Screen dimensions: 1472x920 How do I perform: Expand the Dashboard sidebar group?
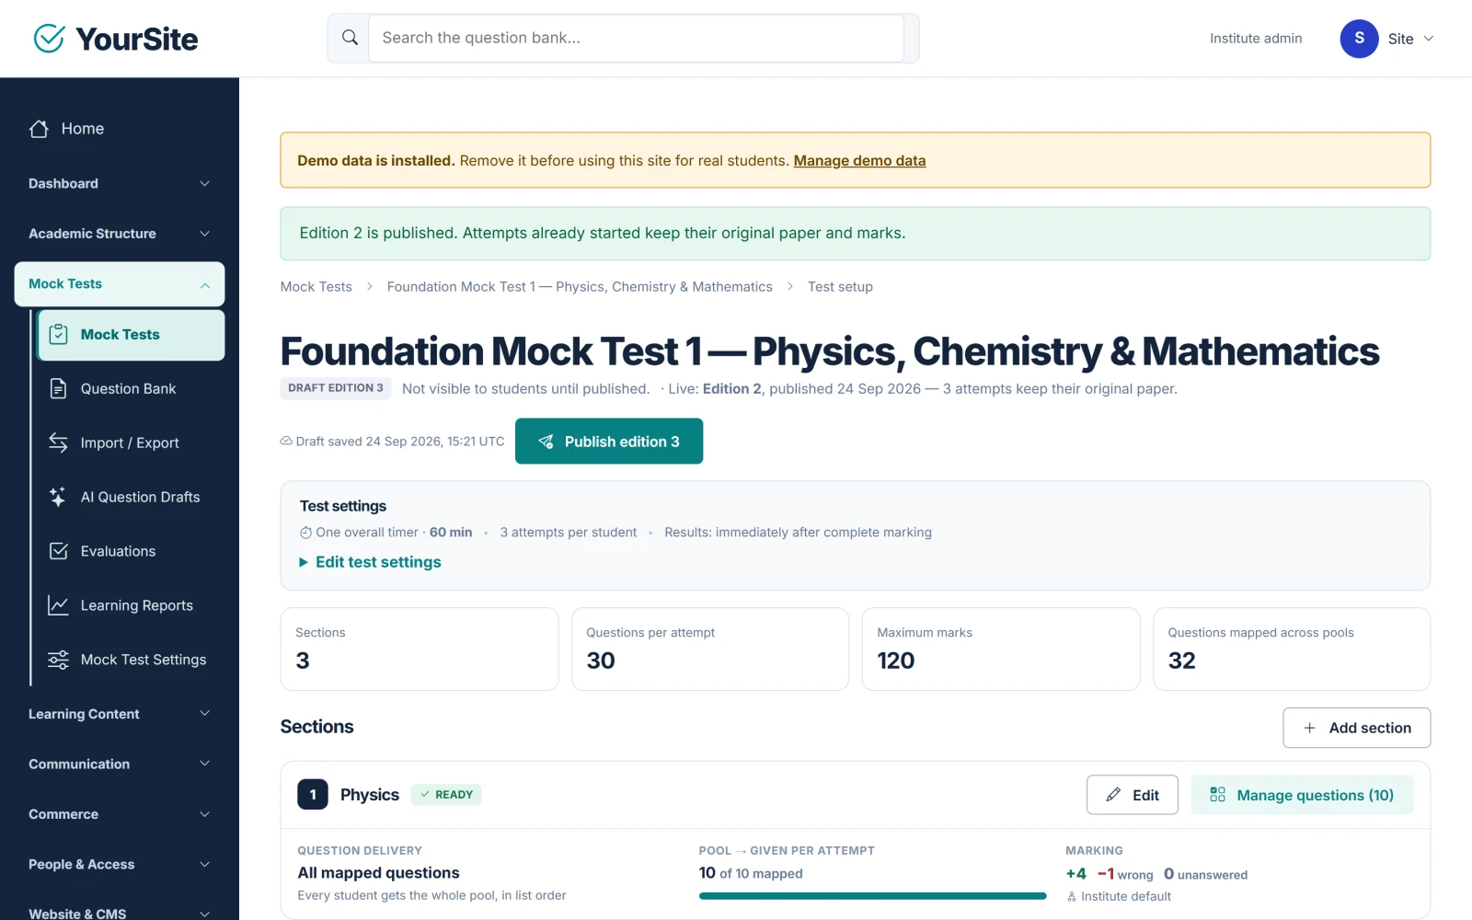[120, 183]
